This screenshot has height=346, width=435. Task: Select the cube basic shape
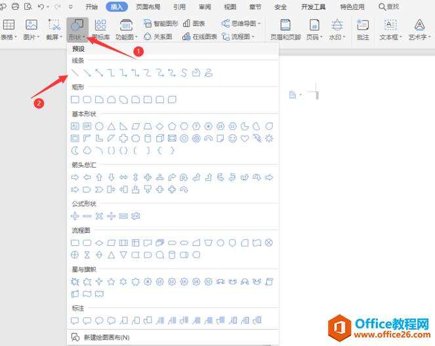[x=159, y=138]
